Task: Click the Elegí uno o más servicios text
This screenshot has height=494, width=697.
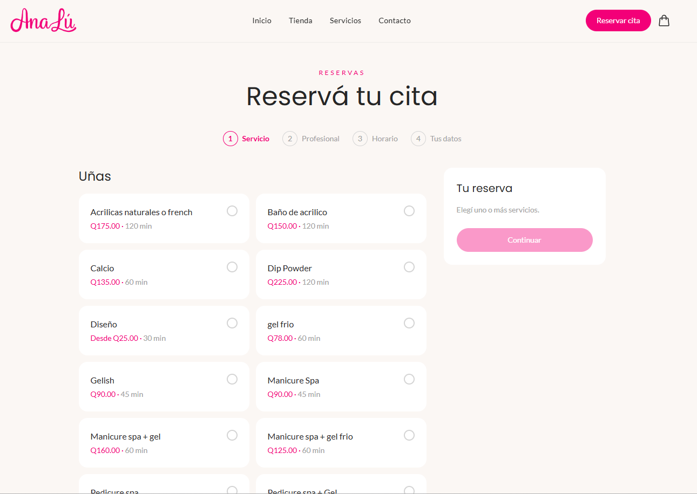Action: pos(498,210)
